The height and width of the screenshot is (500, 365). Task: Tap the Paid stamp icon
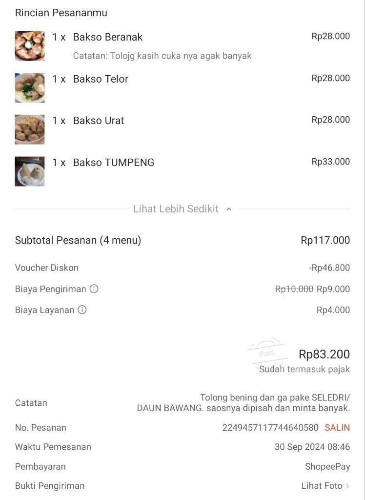tap(266, 353)
